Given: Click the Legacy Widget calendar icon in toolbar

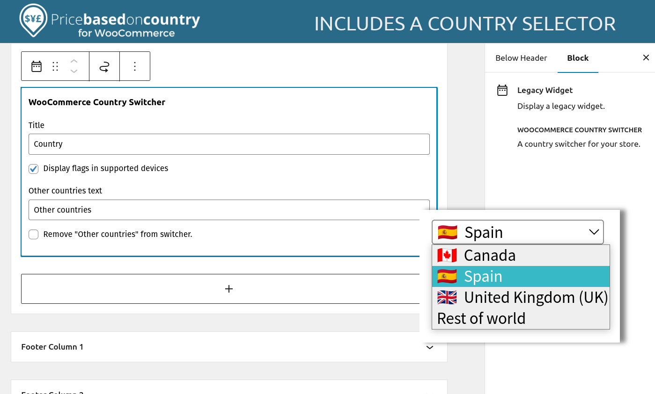Looking at the screenshot, I should tap(37, 66).
